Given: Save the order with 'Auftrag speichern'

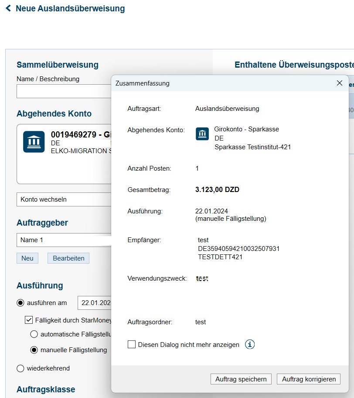Looking at the screenshot, I should pyautogui.click(x=241, y=379).
